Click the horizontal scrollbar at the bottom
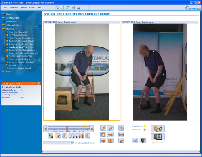 (121, 151)
